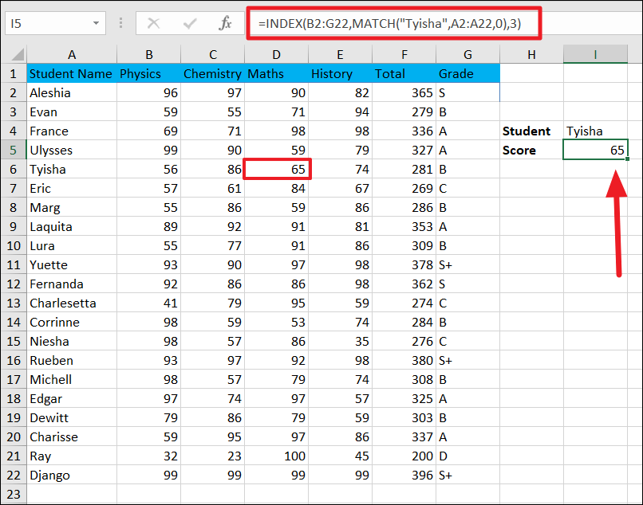Select column D header labeled Maths

[x=276, y=55]
